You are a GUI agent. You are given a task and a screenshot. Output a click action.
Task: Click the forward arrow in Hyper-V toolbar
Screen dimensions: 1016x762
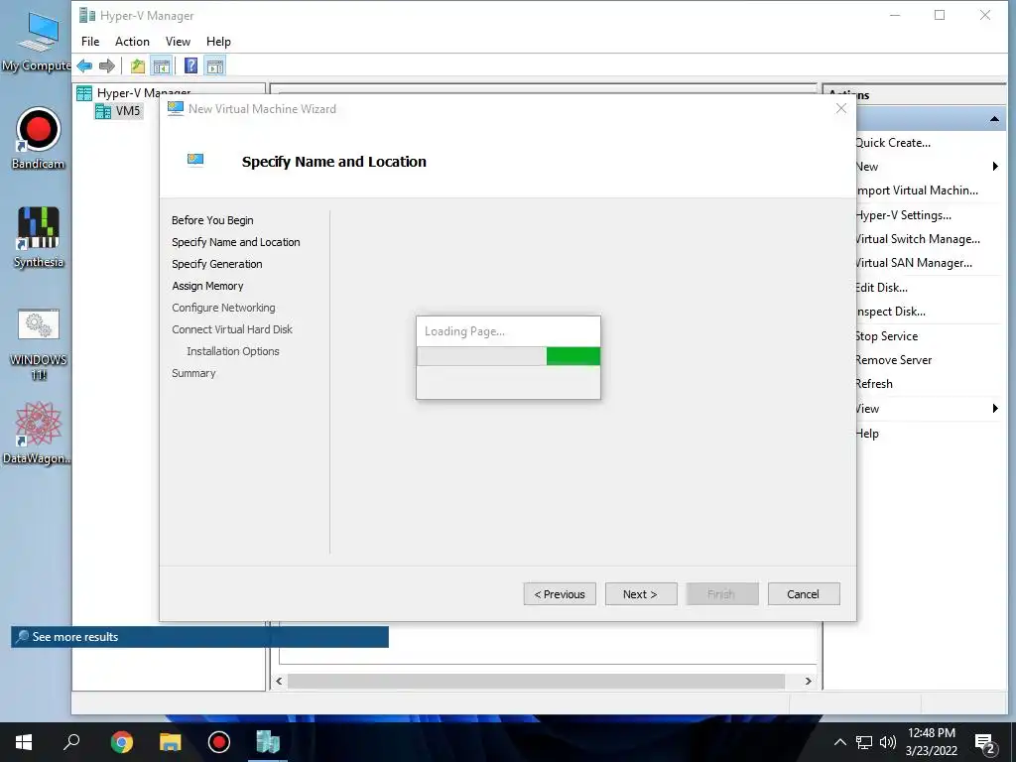click(x=107, y=66)
